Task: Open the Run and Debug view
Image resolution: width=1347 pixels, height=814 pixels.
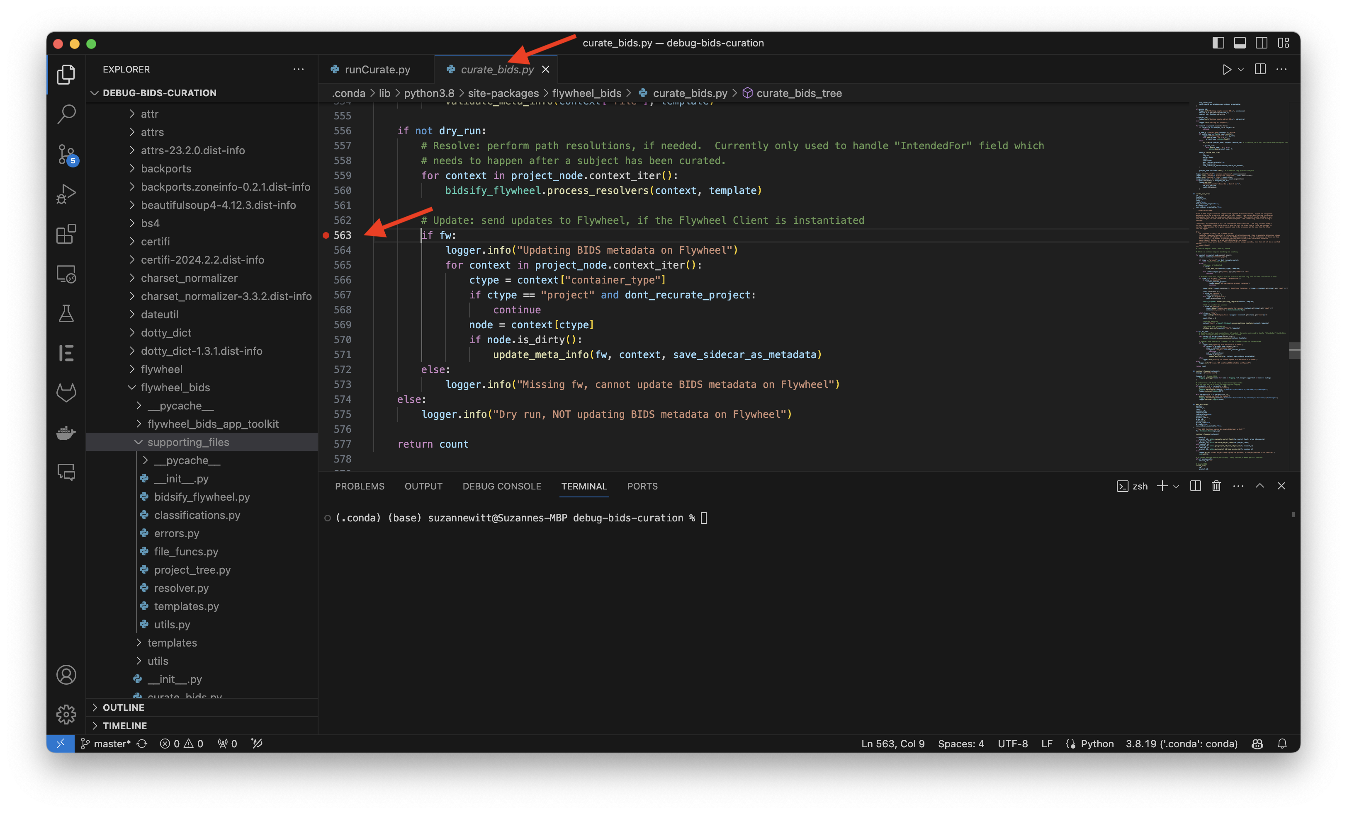Action: (x=66, y=194)
